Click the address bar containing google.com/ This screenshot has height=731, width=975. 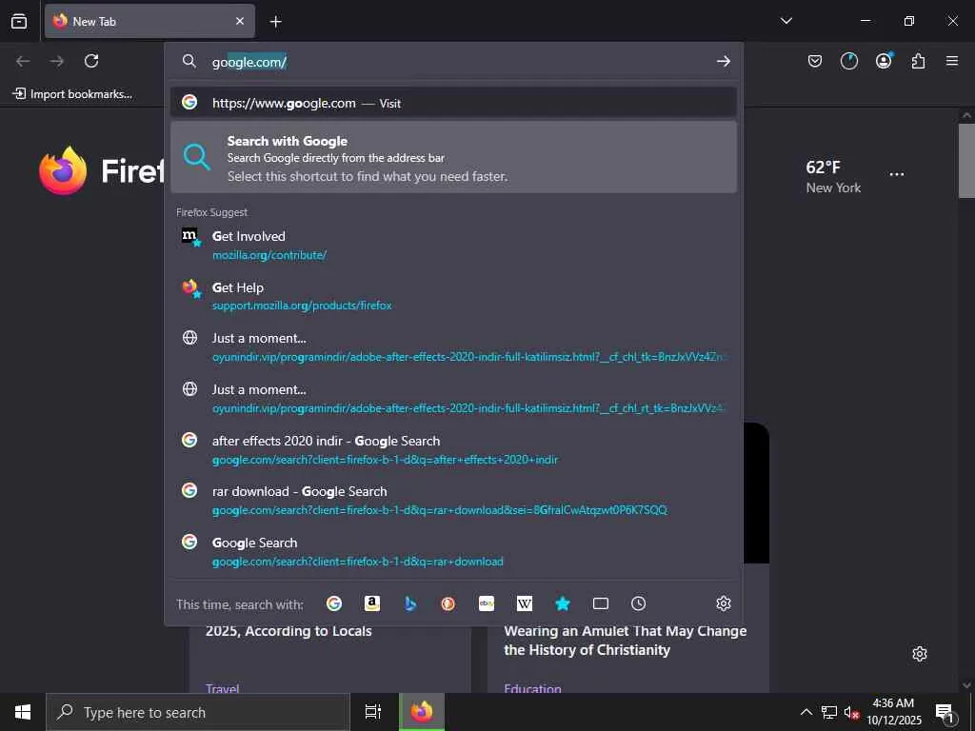coord(454,62)
